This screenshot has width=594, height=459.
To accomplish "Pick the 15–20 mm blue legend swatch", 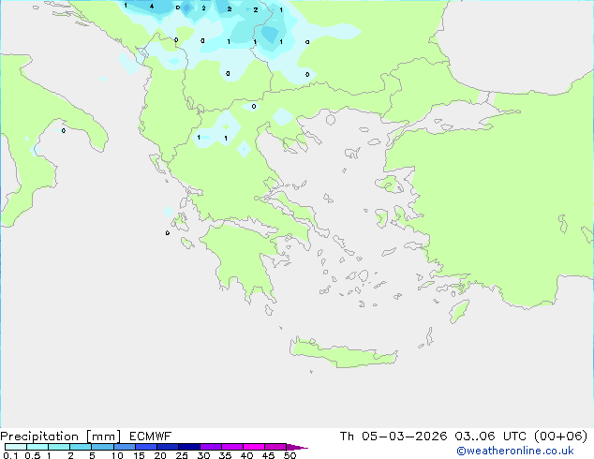I will [x=146, y=447].
